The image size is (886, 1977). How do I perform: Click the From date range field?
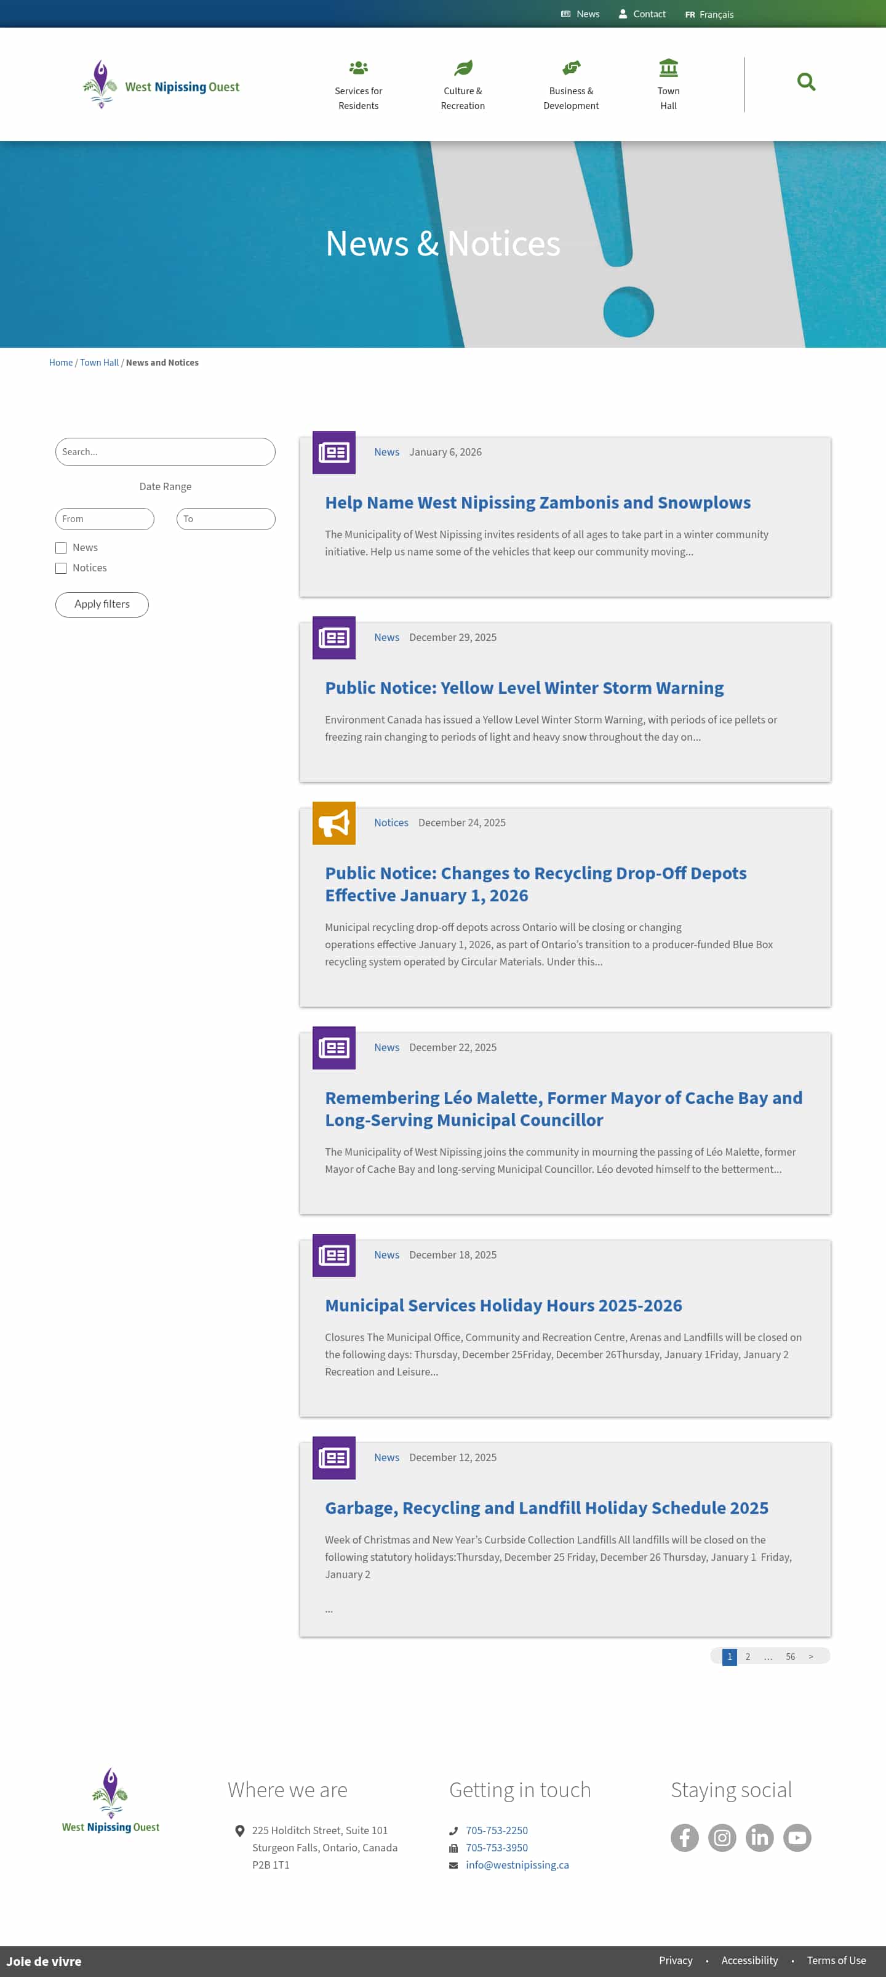[x=105, y=519]
